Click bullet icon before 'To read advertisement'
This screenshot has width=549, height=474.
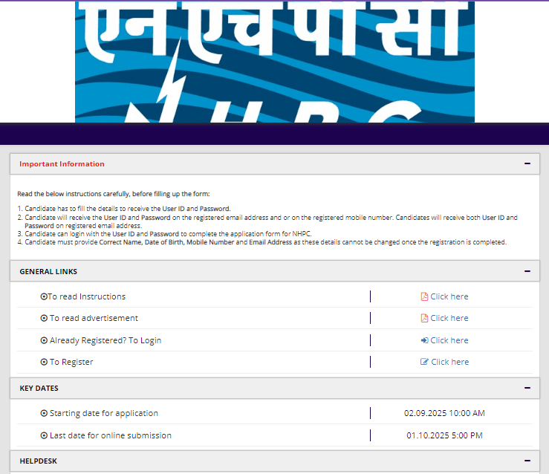click(44, 318)
